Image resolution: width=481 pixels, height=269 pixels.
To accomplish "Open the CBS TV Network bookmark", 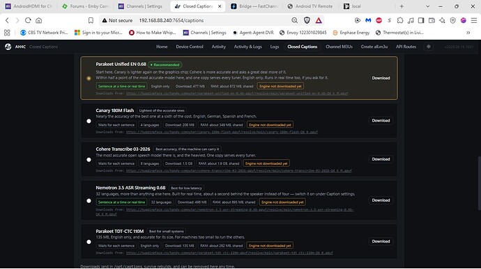I will 44,33.
